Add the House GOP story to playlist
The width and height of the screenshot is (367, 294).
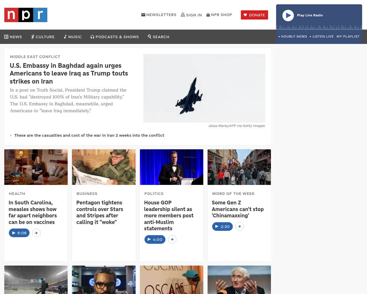click(172, 239)
